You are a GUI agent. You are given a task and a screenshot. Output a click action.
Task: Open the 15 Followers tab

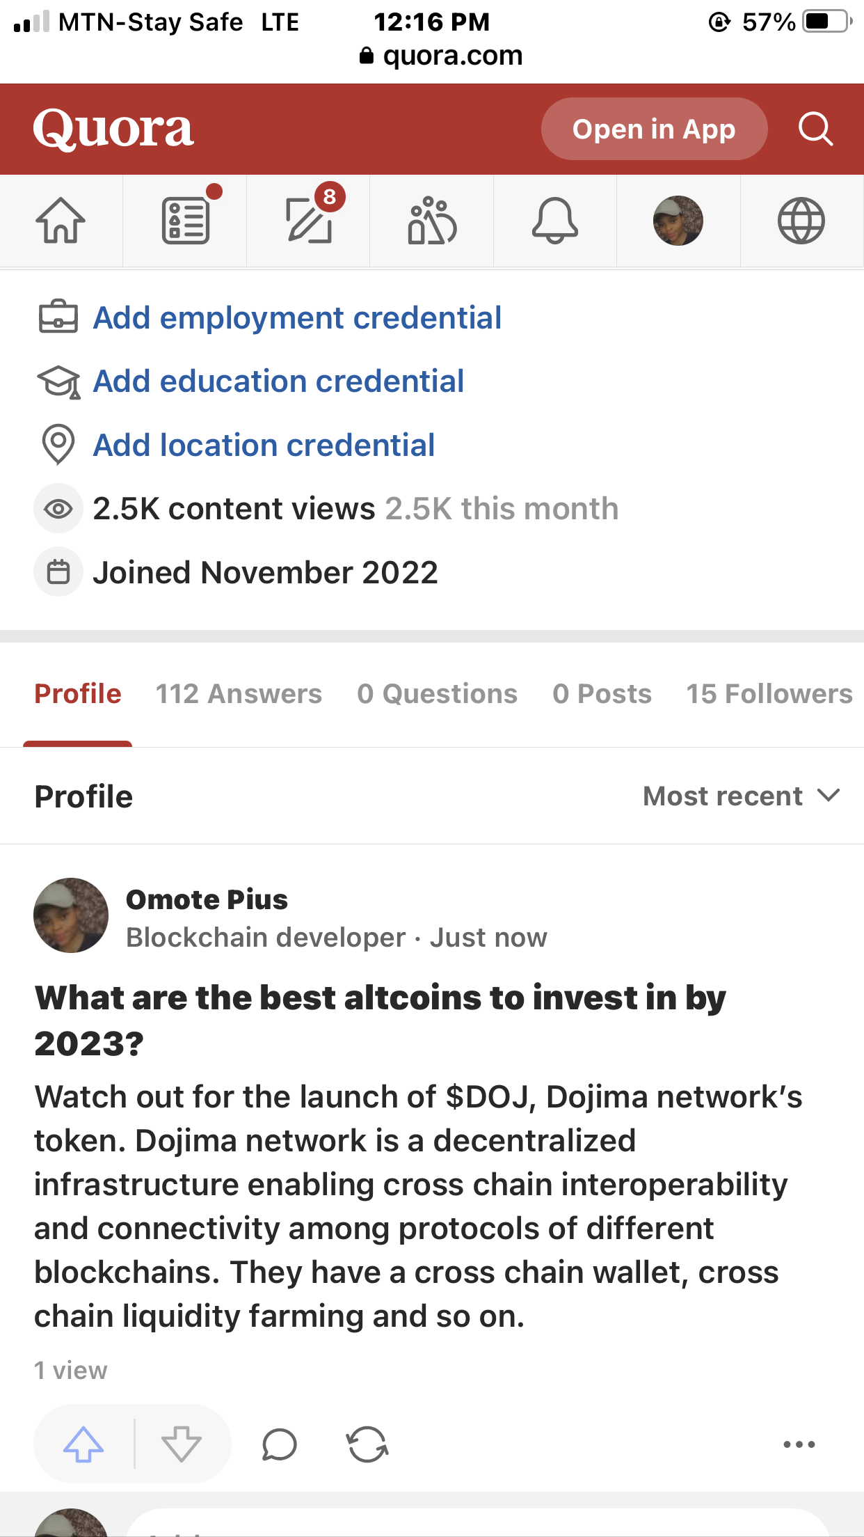[769, 693]
